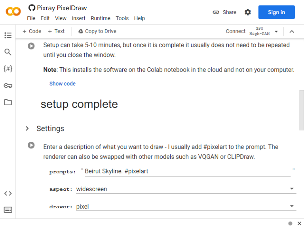304x228 pixels.
Task: Close the bottom status bar with X
Action: pyautogui.click(x=299, y=223)
